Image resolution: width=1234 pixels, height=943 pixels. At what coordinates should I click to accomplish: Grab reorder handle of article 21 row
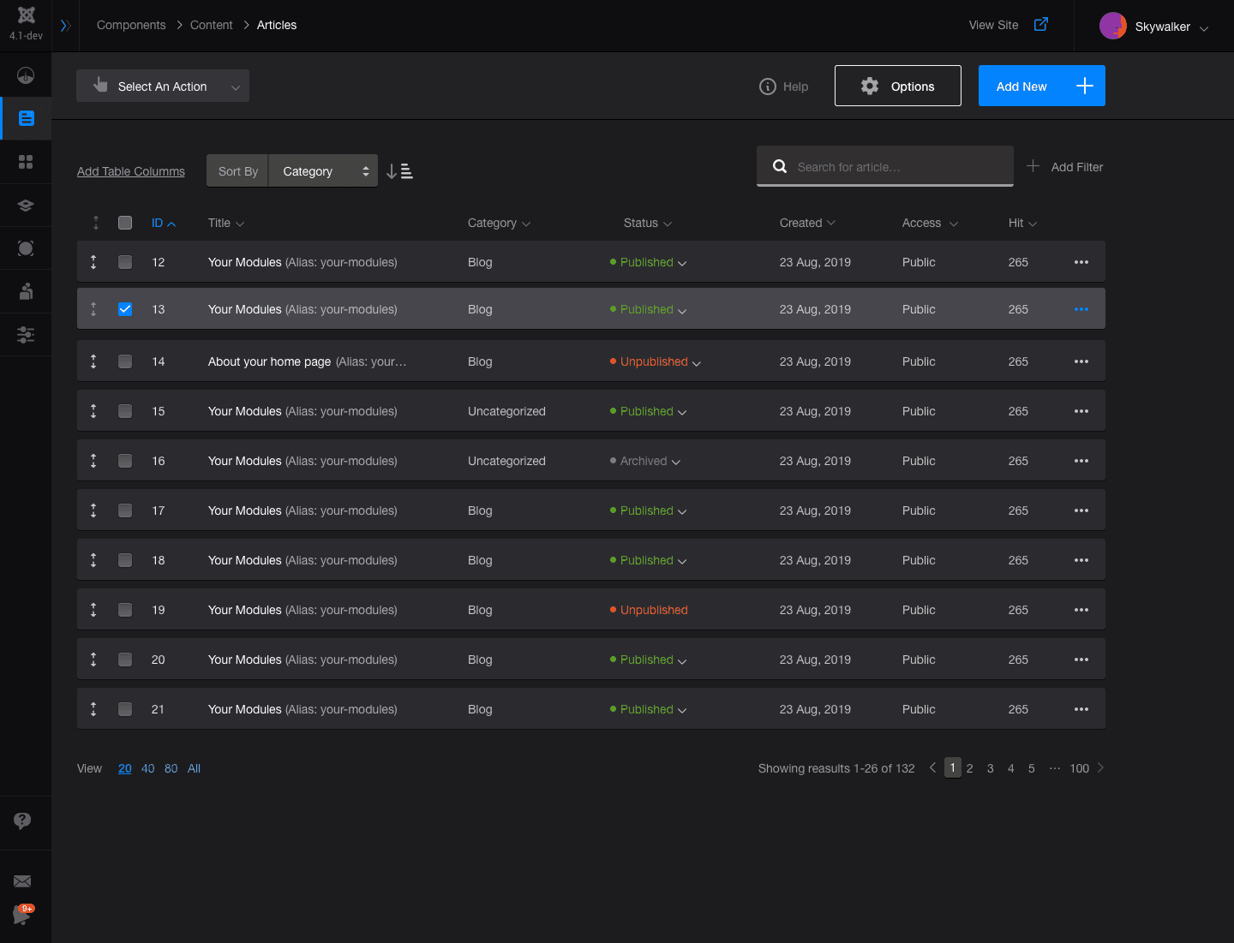pos(93,709)
